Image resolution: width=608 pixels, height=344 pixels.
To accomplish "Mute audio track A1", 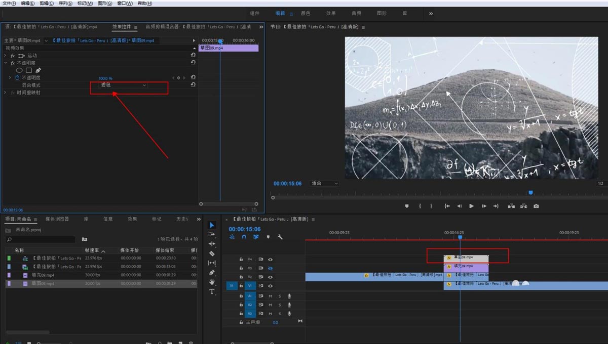I will click(x=270, y=295).
